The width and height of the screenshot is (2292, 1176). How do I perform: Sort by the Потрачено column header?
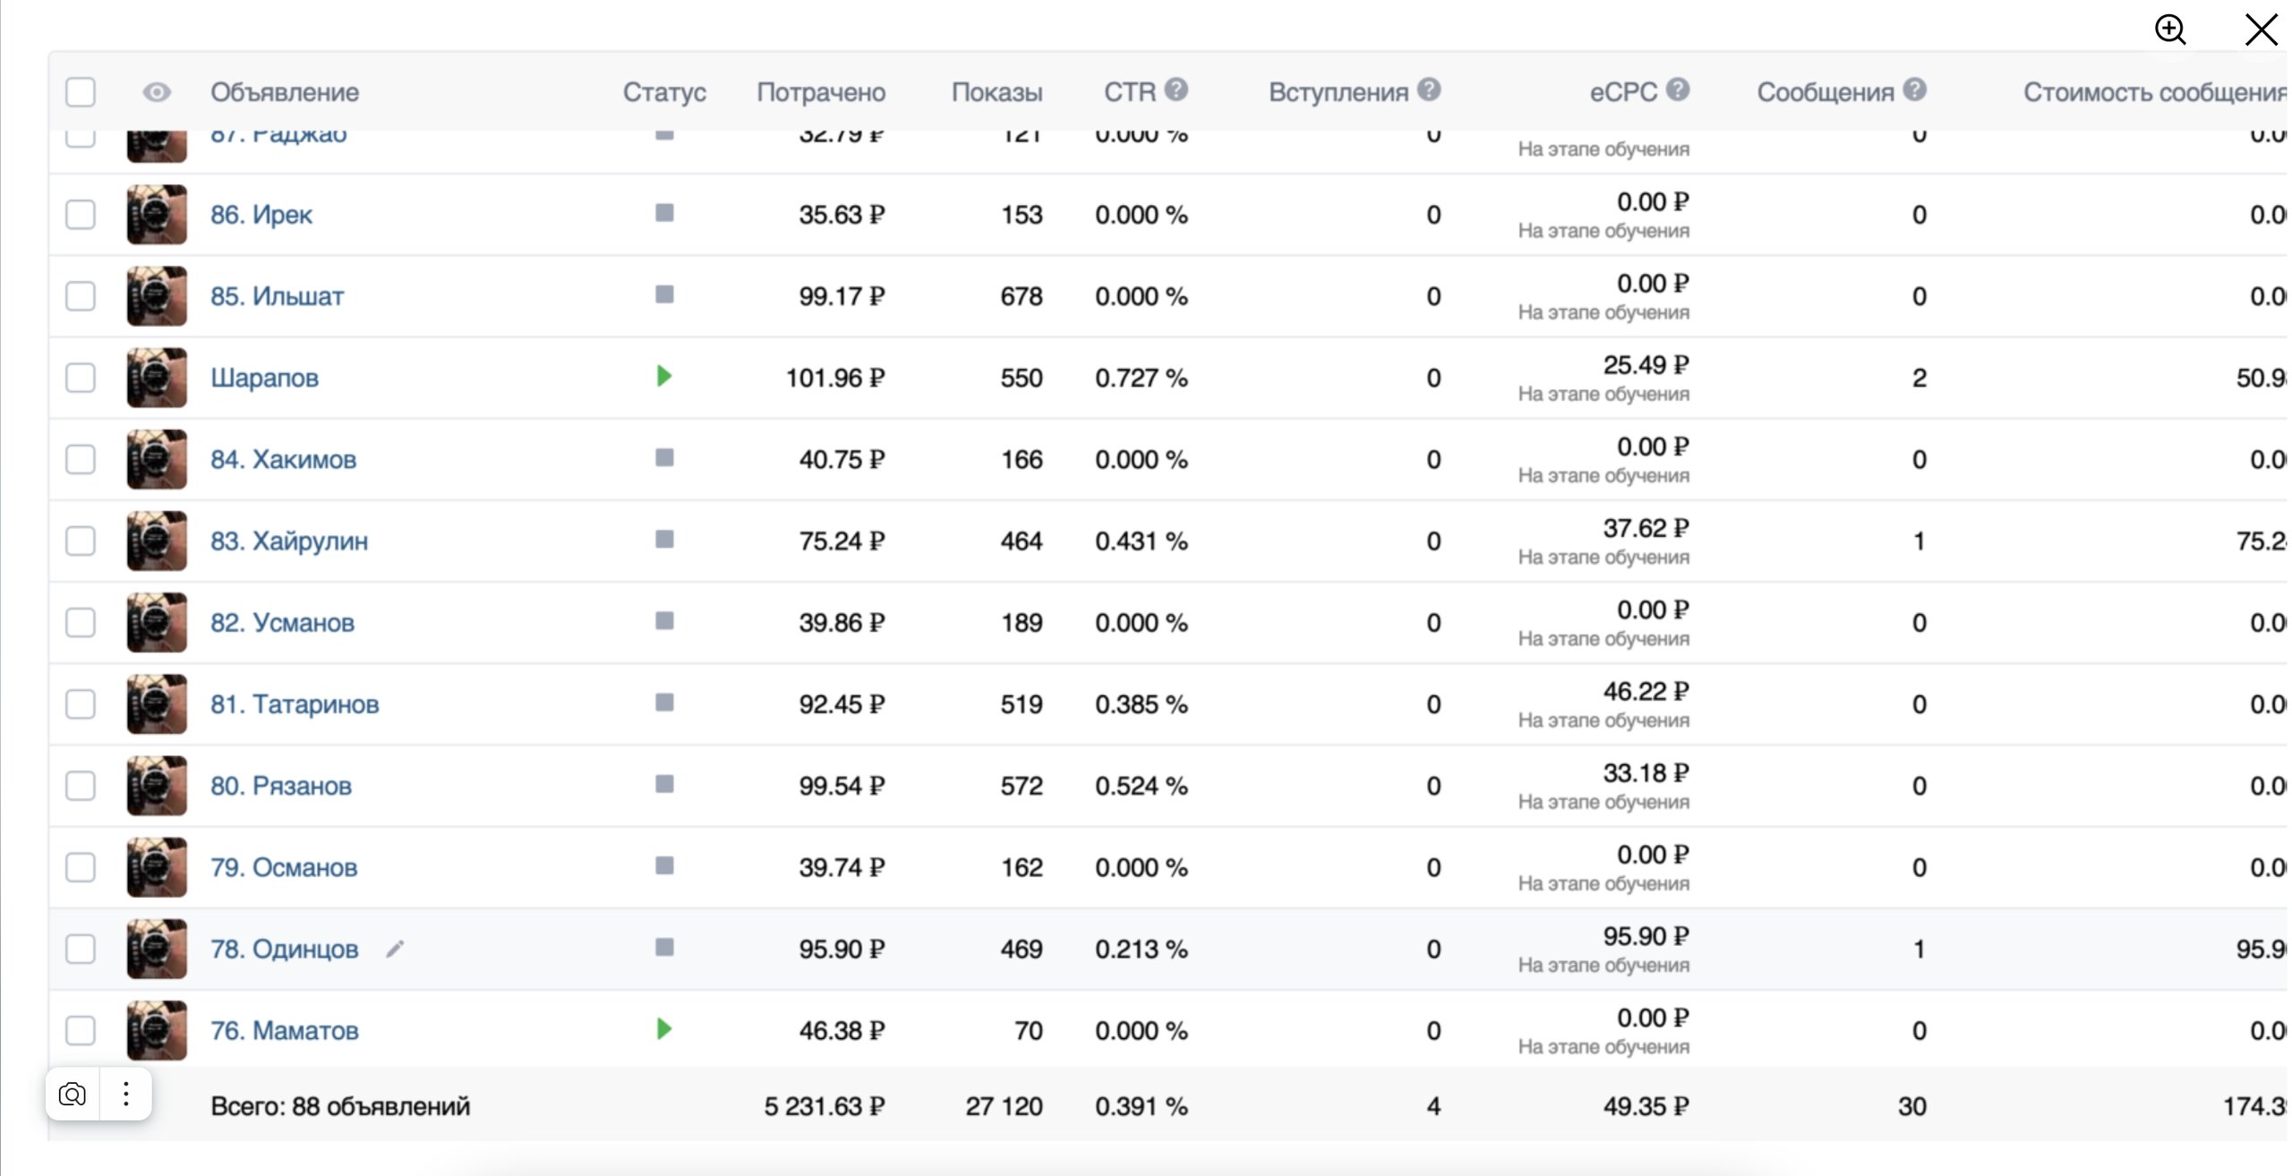tap(821, 92)
